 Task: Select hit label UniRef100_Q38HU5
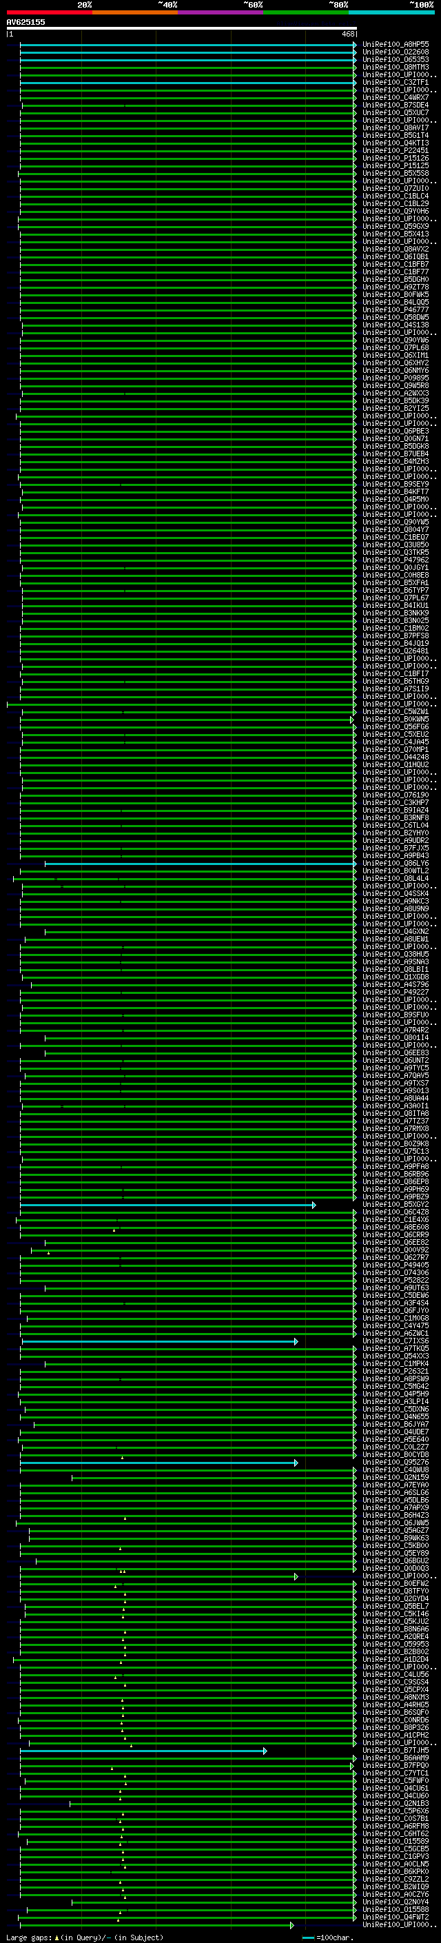[x=396, y=954]
